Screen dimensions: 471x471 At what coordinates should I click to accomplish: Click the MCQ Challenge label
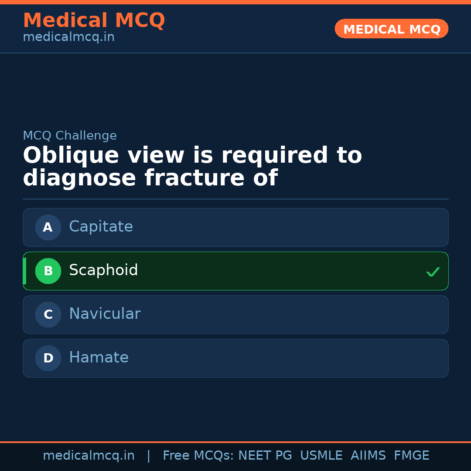click(x=70, y=136)
